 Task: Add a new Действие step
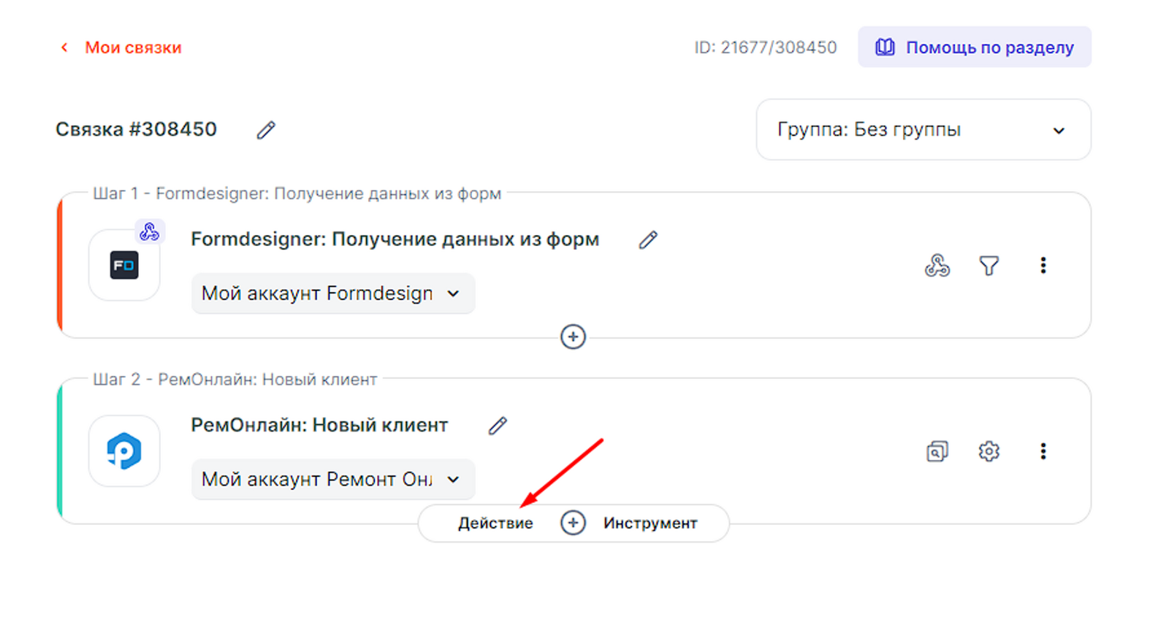(495, 524)
